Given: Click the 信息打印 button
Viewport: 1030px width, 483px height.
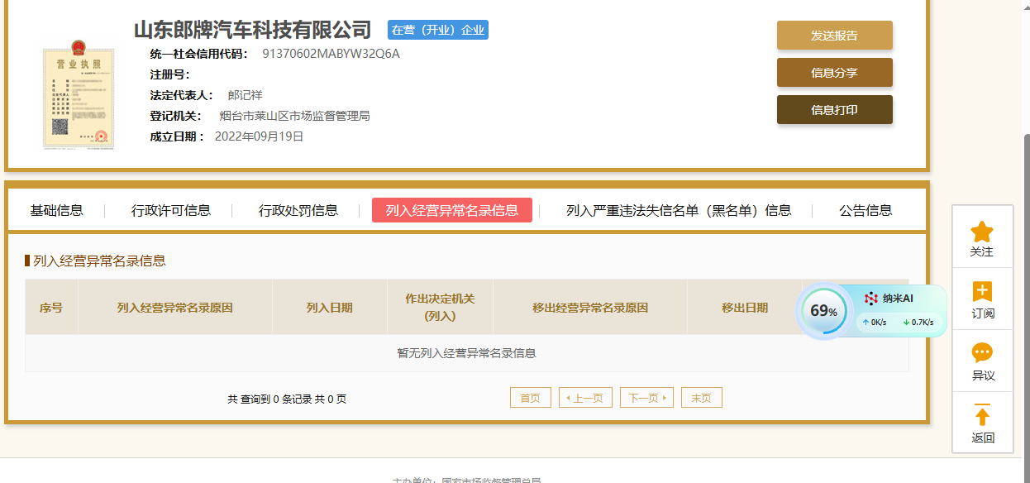Looking at the screenshot, I should pyautogui.click(x=834, y=110).
